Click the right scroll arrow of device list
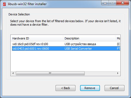This screenshot has height=98, width=131. 118,73
